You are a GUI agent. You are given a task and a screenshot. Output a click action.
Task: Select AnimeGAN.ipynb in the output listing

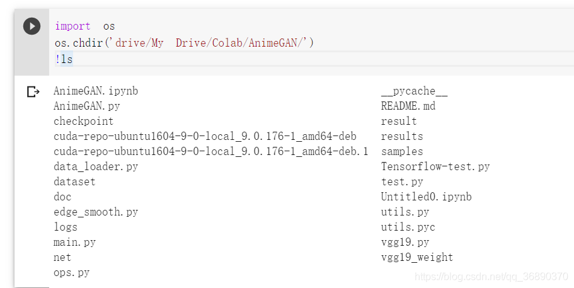96,91
